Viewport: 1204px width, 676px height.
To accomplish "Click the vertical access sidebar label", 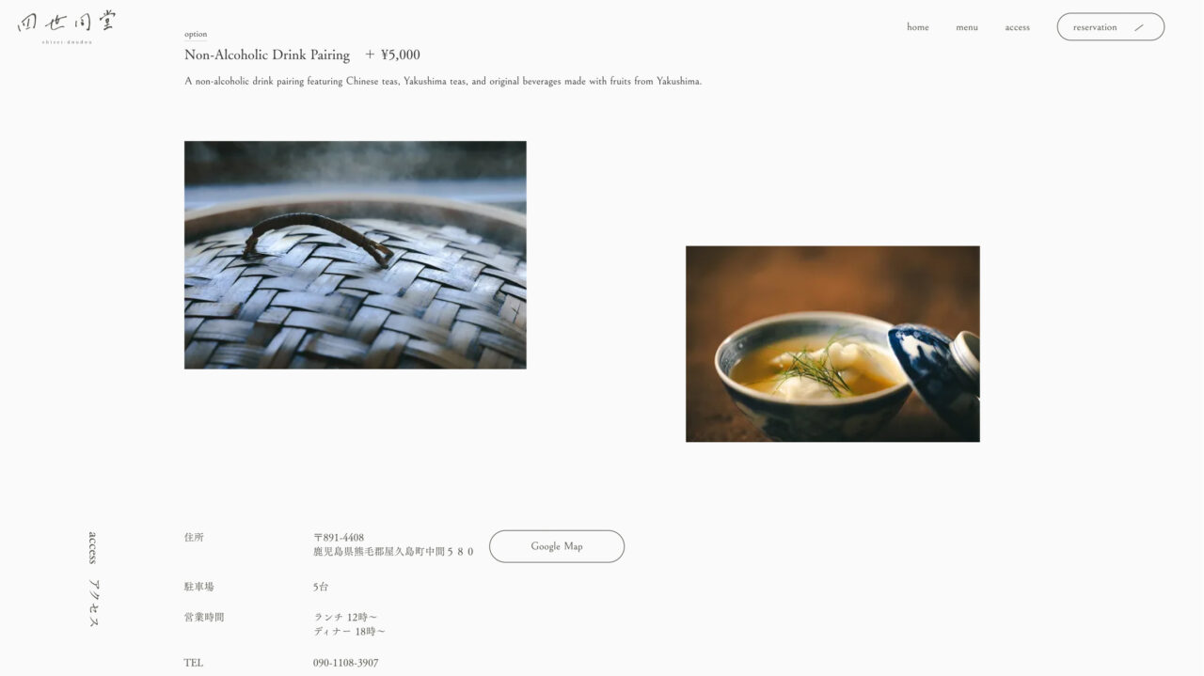I will click(92, 547).
